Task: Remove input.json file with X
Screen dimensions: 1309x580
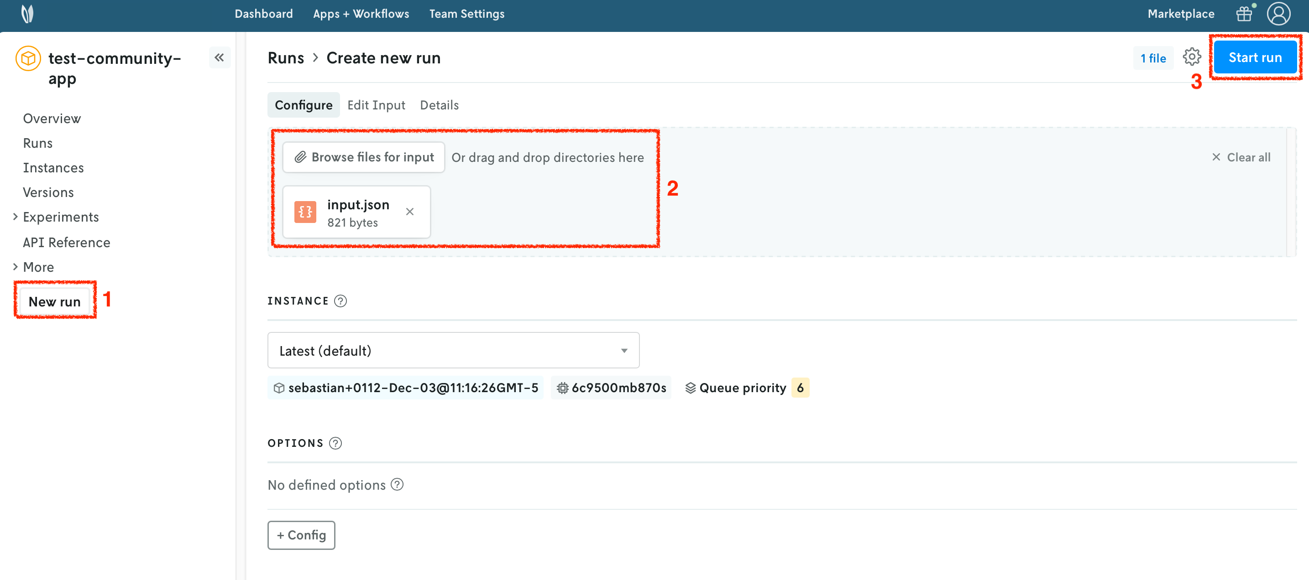Action: click(x=409, y=212)
